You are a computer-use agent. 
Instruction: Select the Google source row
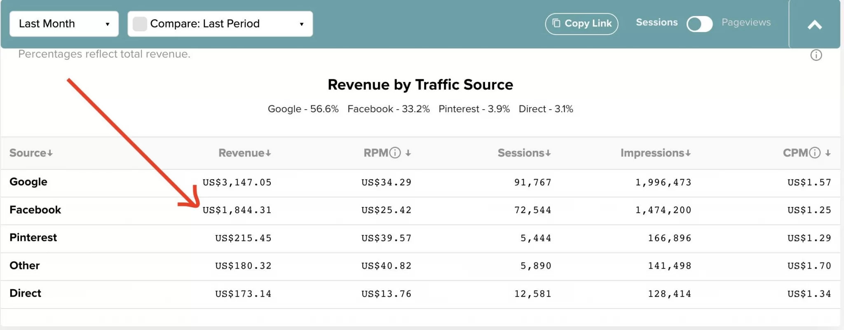point(420,183)
